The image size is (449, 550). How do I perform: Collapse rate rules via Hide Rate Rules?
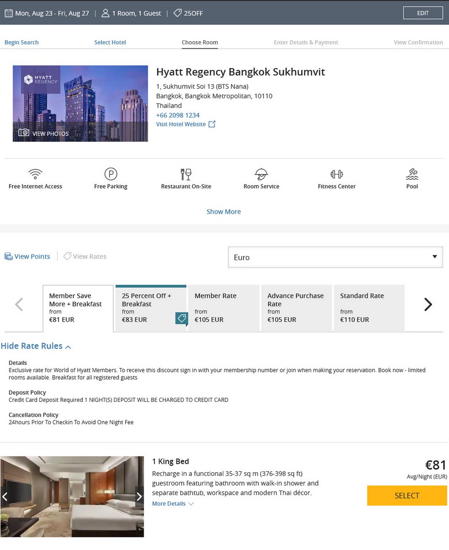(x=36, y=346)
